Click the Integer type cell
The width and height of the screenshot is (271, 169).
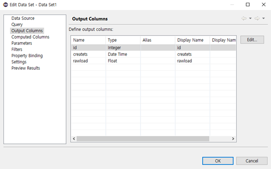[123, 48]
